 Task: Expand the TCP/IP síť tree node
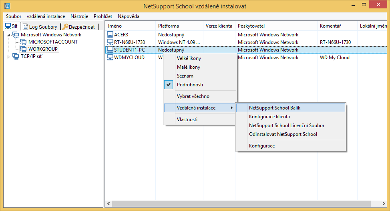coord(8,57)
